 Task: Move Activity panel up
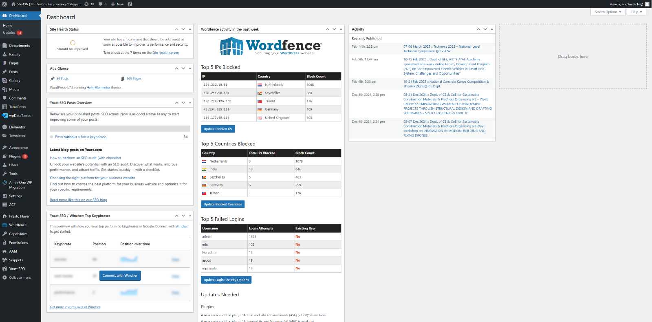coord(478,29)
